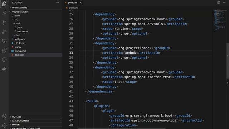Open the Accounts icon
Screen dimensions: 229x129
4,116
